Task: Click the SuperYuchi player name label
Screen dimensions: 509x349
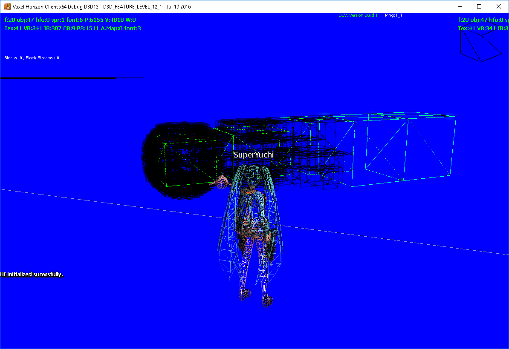Action: pyautogui.click(x=253, y=155)
